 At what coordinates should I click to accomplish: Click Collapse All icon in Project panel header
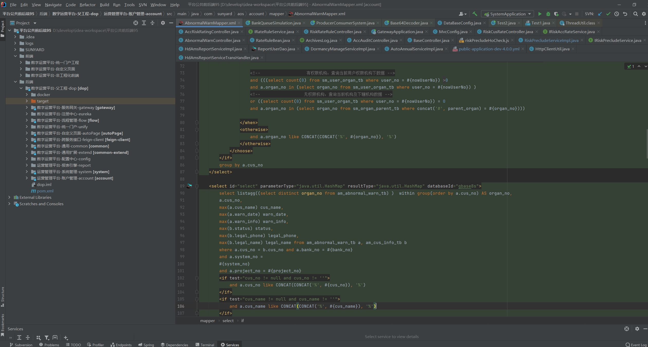tap(152, 23)
